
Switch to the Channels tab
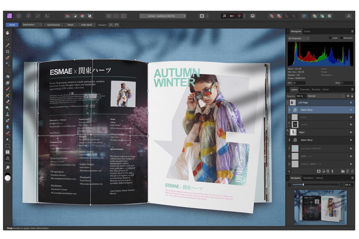click(x=305, y=89)
